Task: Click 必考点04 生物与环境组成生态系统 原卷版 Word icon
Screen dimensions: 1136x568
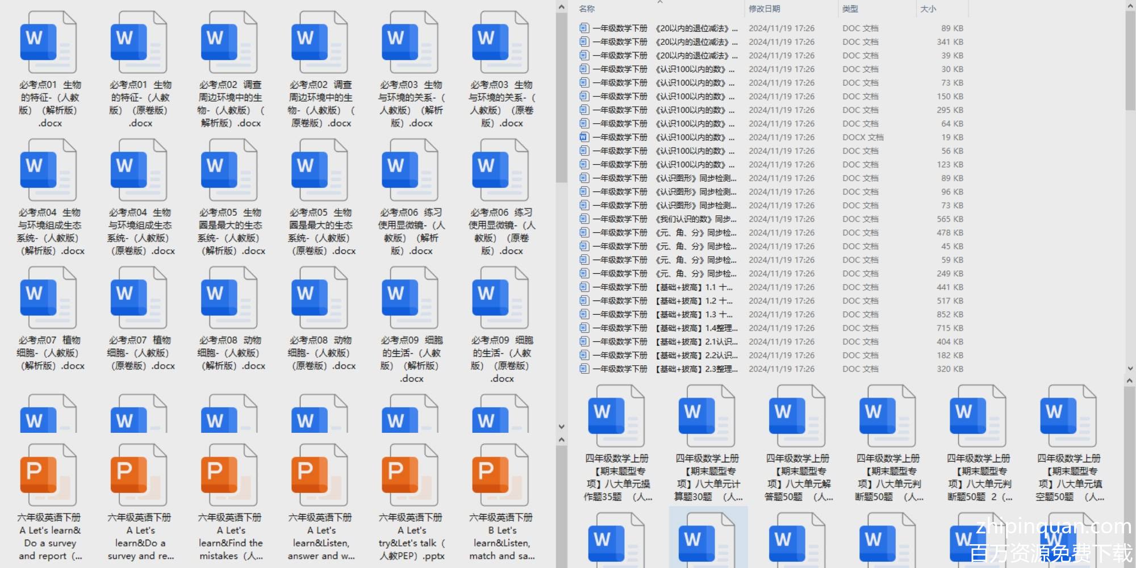Action: pos(139,170)
